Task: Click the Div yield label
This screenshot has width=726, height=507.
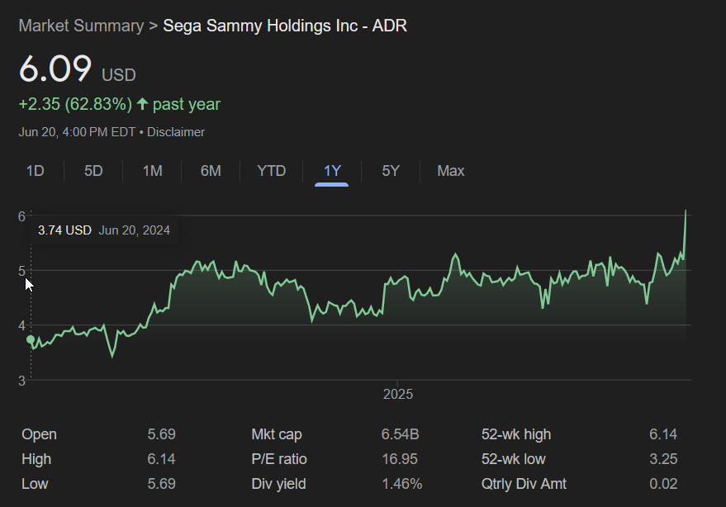Action: coord(278,484)
